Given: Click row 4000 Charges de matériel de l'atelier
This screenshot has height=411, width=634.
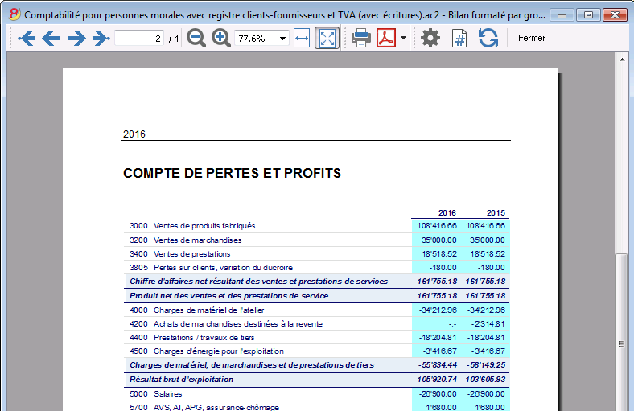Looking at the screenshot, I should [316, 310].
